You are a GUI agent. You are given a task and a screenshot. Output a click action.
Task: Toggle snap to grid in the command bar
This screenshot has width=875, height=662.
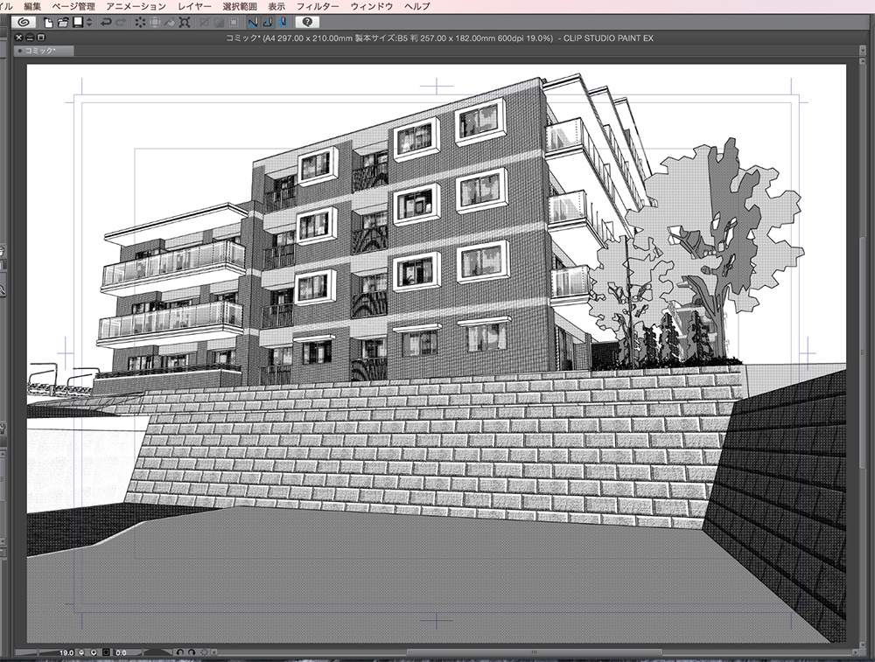tap(283, 23)
